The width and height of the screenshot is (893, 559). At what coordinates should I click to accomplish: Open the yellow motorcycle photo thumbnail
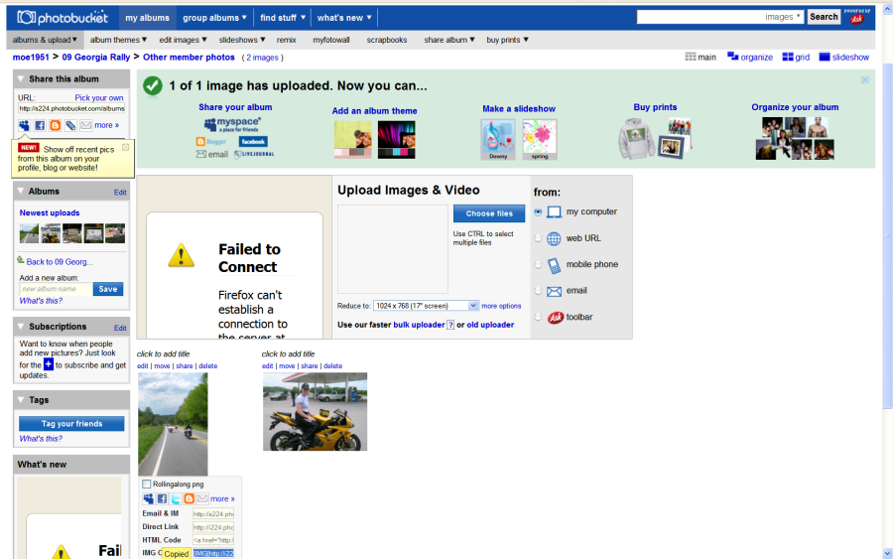(315, 412)
